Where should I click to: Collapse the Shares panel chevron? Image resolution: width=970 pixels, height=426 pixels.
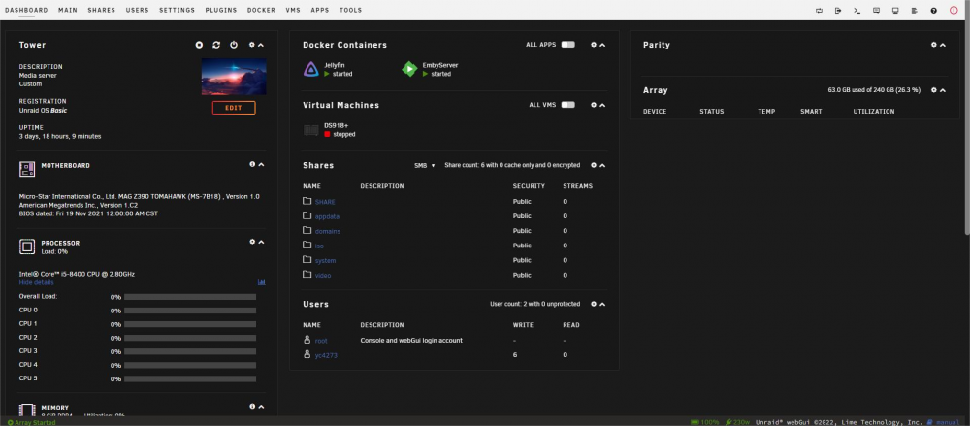point(602,165)
